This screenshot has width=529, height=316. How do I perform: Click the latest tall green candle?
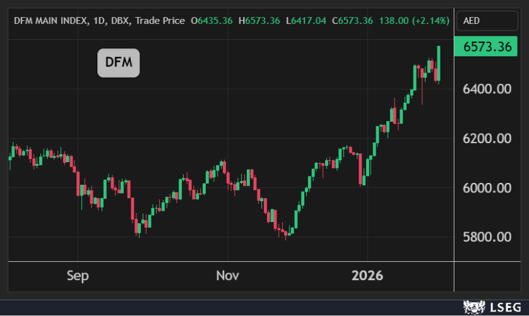(x=438, y=63)
